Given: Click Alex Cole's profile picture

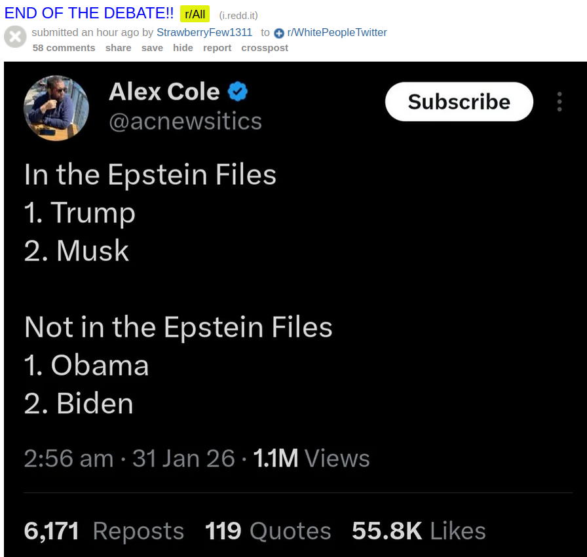Looking at the screenshot, I should (x=56, y=107).
